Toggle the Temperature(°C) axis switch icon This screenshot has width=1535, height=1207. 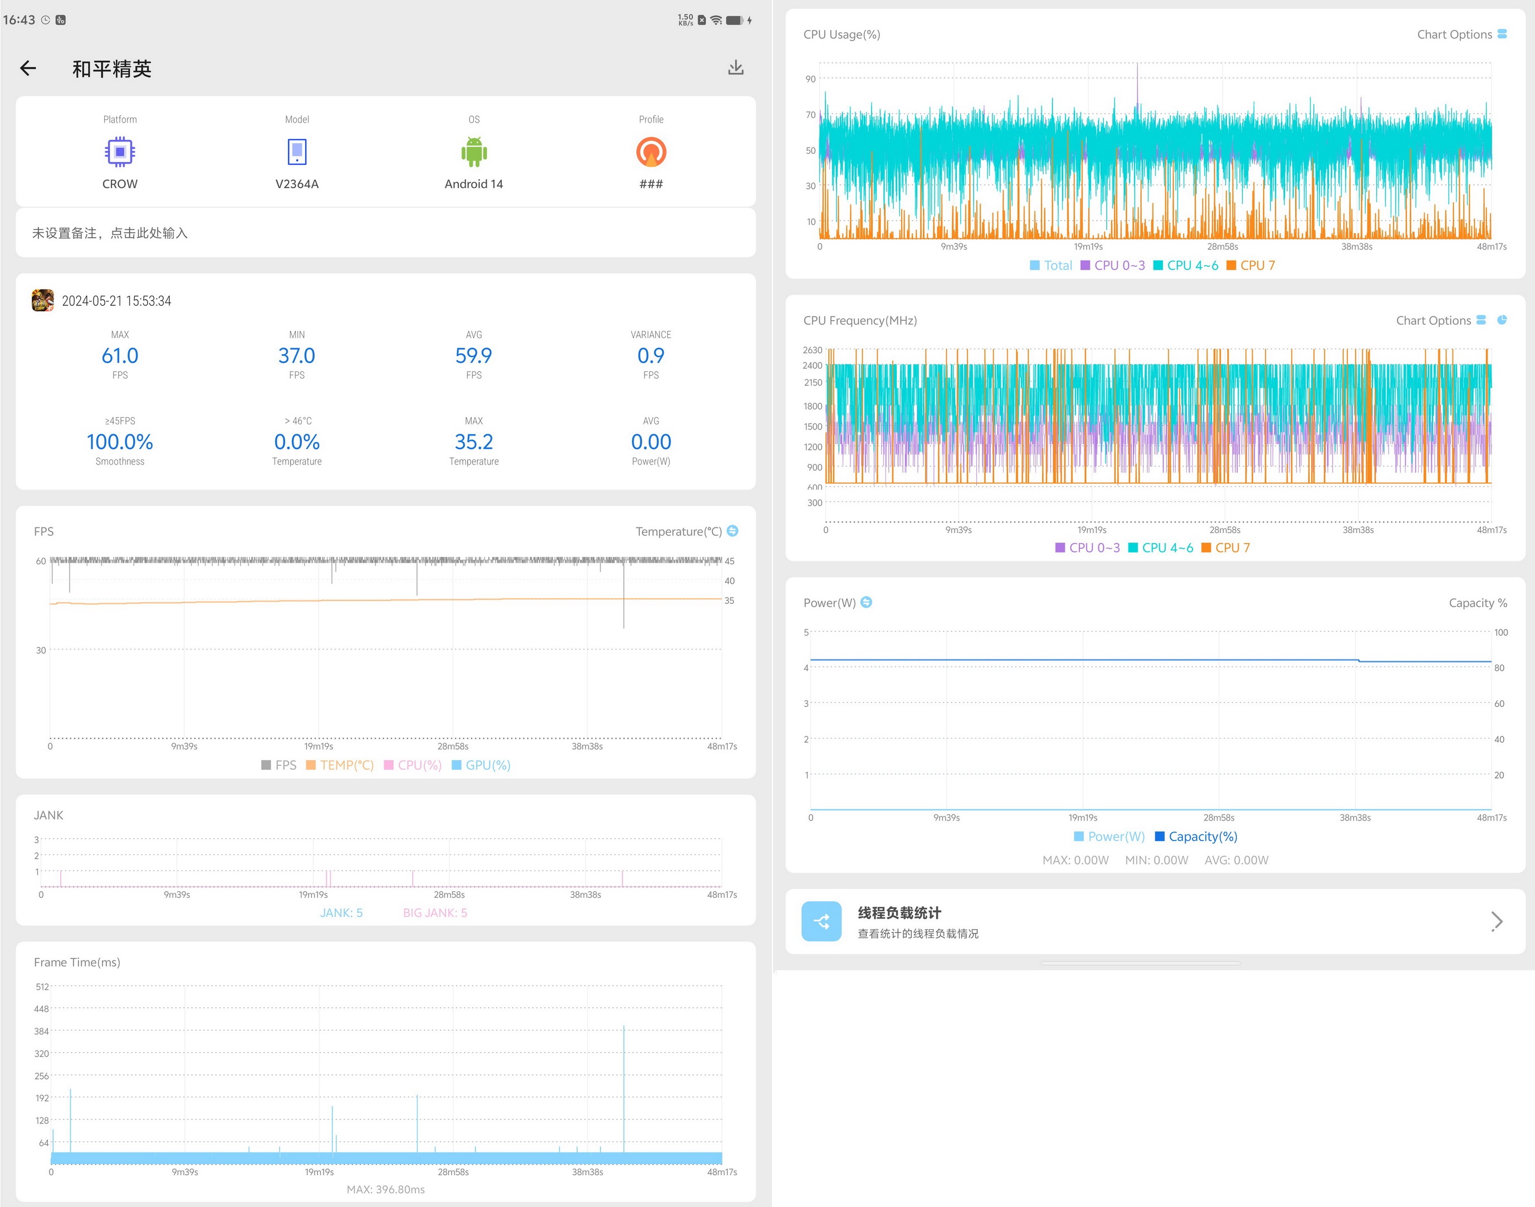pos(733,531)
